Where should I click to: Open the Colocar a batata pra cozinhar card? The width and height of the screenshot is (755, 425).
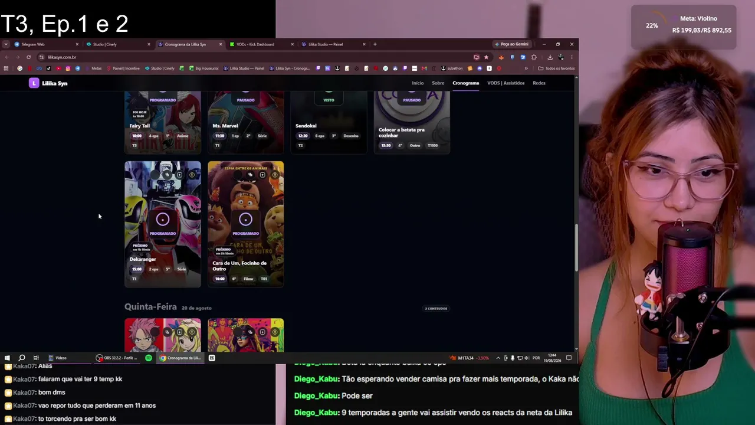coord(412,123)
